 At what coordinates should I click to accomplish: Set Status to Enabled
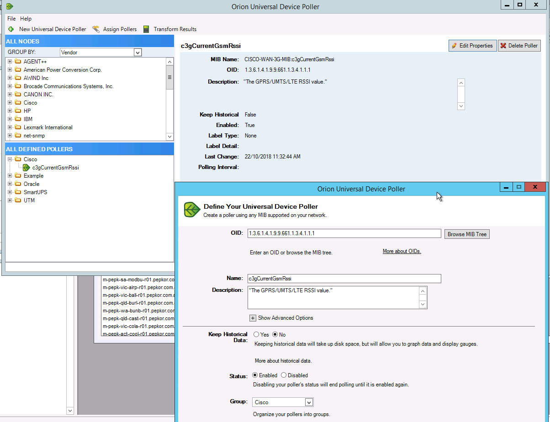[x=255, y=375]
